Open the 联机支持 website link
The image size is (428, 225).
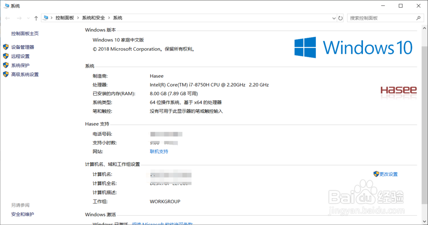click(x=159, y=152)
